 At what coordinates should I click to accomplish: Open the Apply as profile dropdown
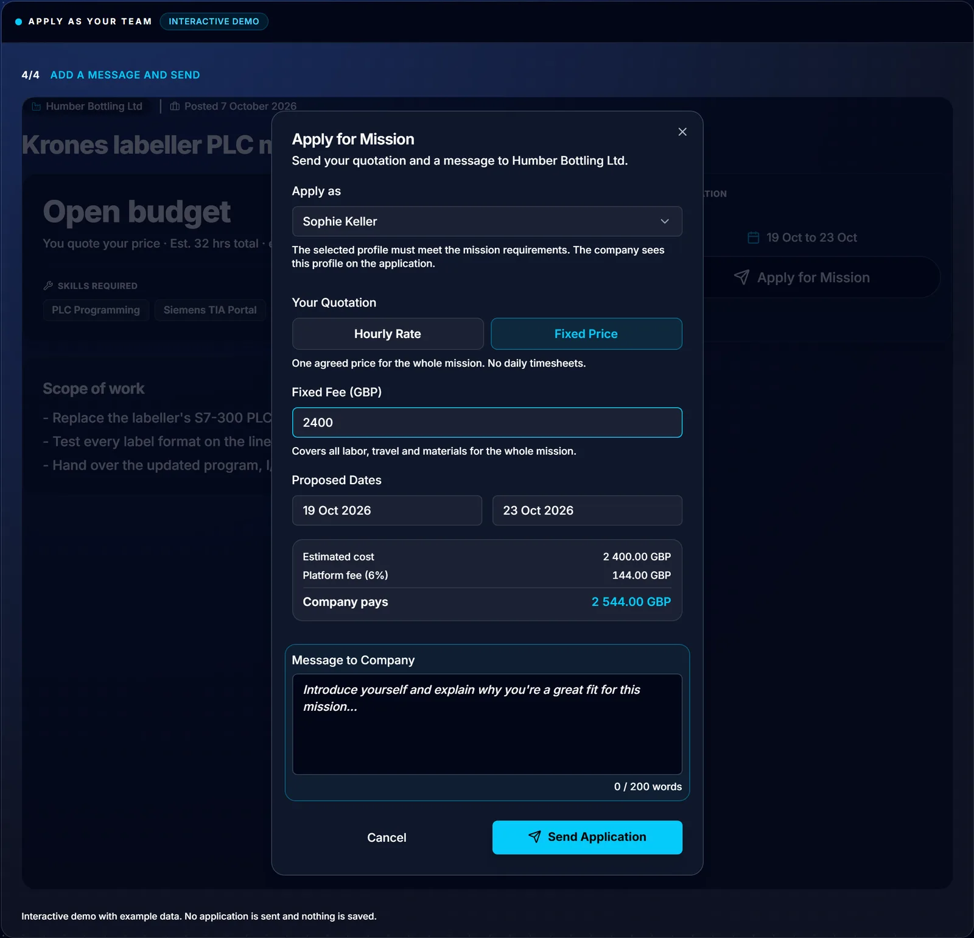click(x=487, y=221)
